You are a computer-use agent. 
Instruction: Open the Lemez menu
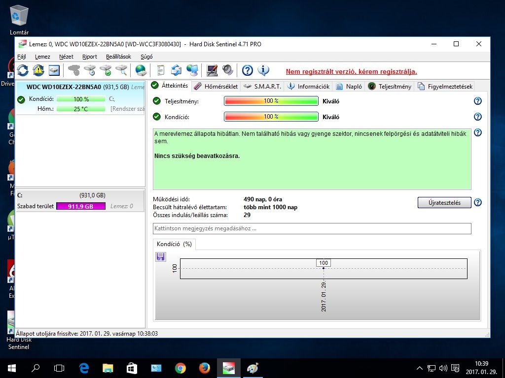click(42, 57)
